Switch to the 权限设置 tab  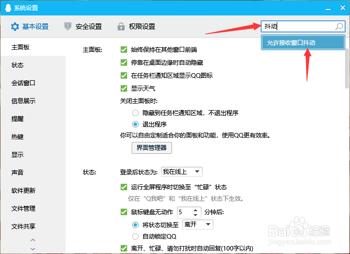(x=137, y=26)
